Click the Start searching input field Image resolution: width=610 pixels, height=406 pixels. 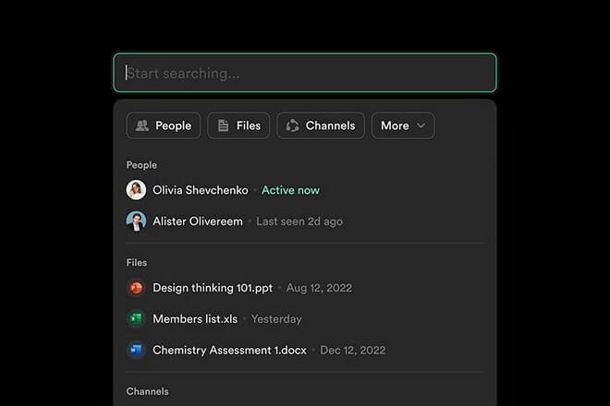[x=305, y=73]
